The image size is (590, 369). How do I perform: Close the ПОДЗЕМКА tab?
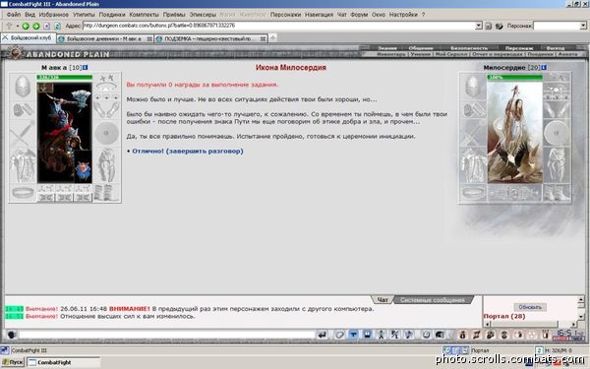(263, 38)
